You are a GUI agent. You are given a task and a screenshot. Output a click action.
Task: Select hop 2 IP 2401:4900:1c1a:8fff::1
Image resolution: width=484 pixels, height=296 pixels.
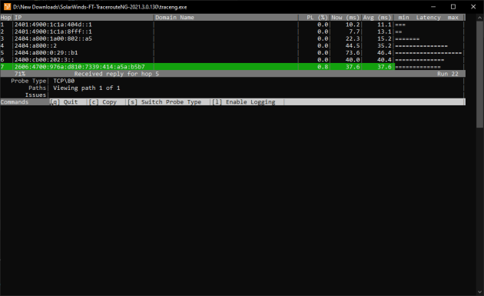point(53,32)
